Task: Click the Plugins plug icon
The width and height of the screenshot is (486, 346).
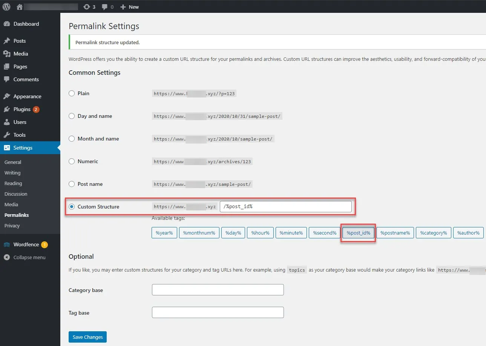Action: (7, 109)
